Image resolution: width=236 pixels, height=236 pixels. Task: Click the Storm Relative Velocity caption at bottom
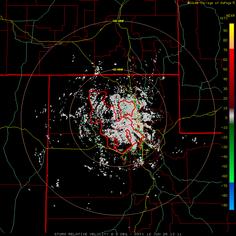pos(118,234)
